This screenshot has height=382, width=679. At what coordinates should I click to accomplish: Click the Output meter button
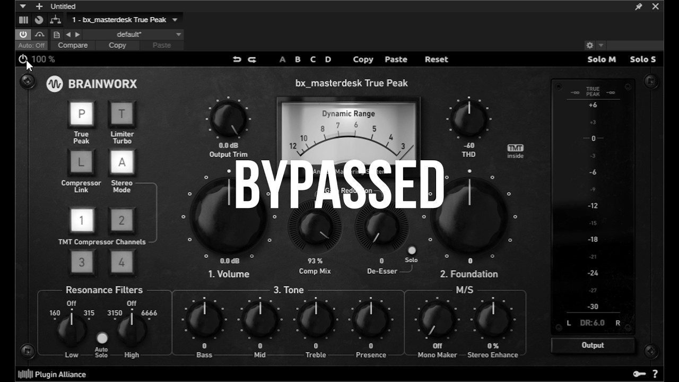click(593, 345)
